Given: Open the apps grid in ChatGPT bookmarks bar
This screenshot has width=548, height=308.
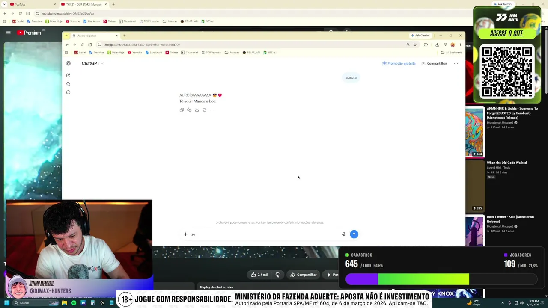Looking at the screenshot, I should pos(66,53).
